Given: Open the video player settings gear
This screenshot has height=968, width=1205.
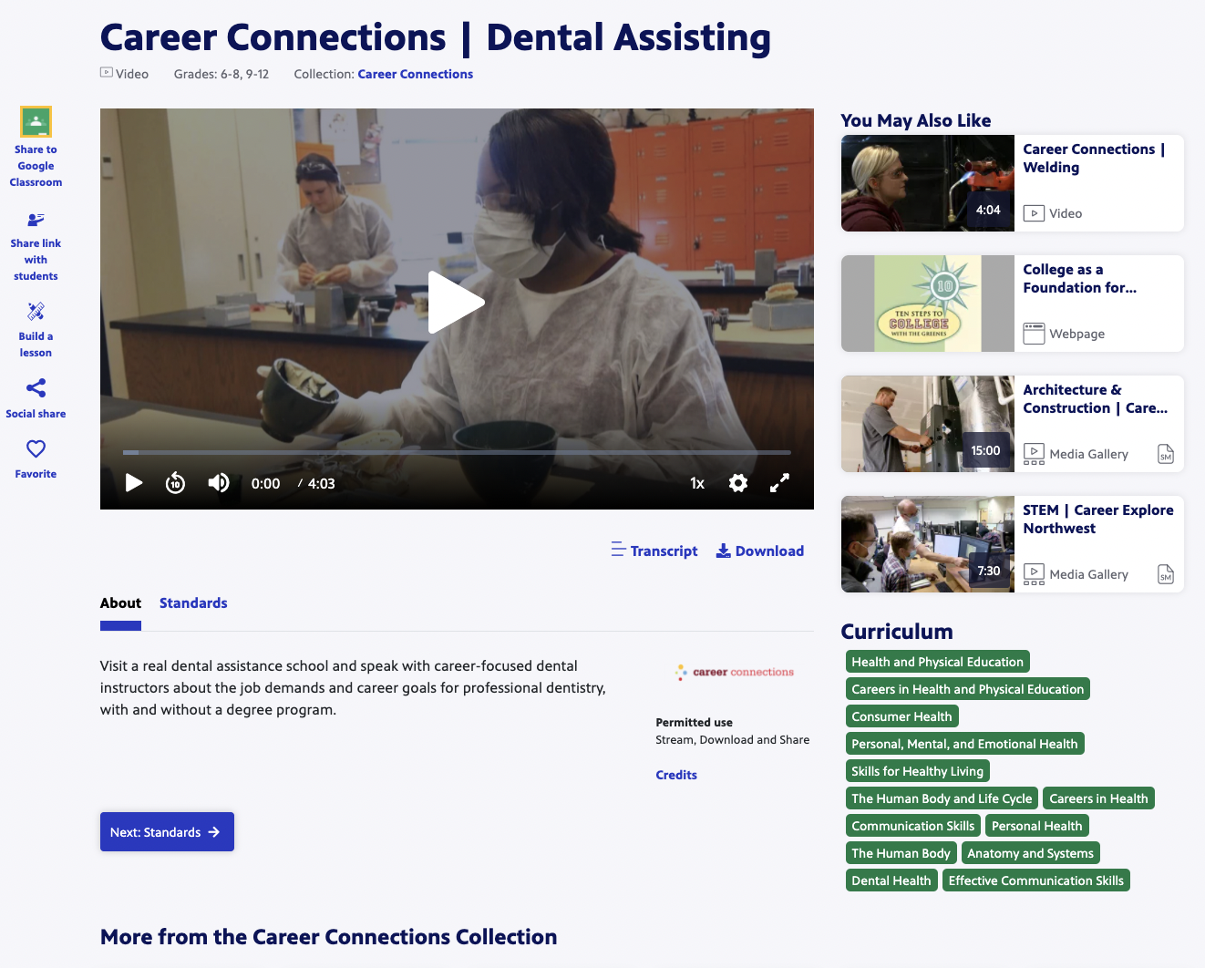Looking at the screenshot, I should click(x=738, y=483).
